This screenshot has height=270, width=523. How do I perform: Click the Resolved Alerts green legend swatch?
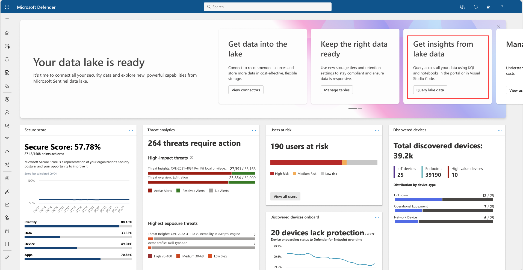tap(178, 191)
